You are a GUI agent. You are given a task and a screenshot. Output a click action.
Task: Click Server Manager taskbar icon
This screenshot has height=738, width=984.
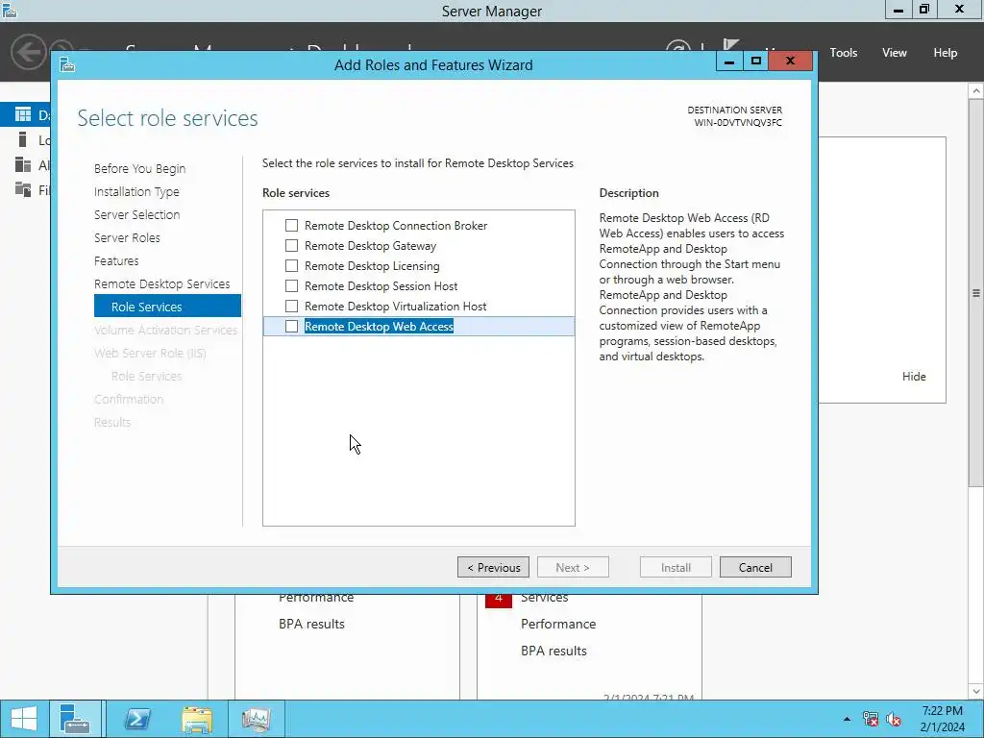point(75,719)
